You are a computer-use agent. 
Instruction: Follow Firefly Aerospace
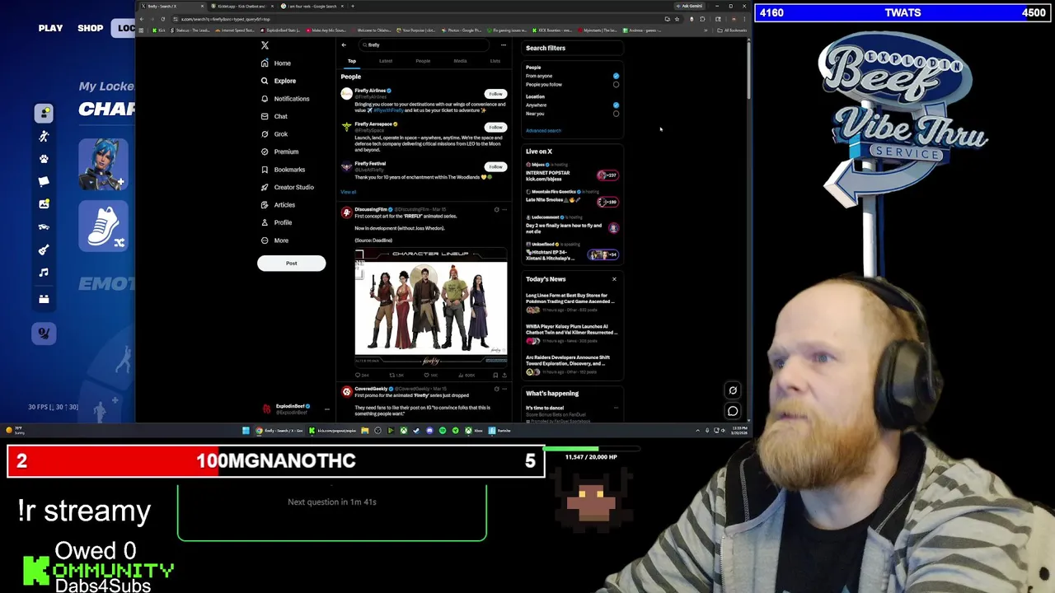pos(495,128)
